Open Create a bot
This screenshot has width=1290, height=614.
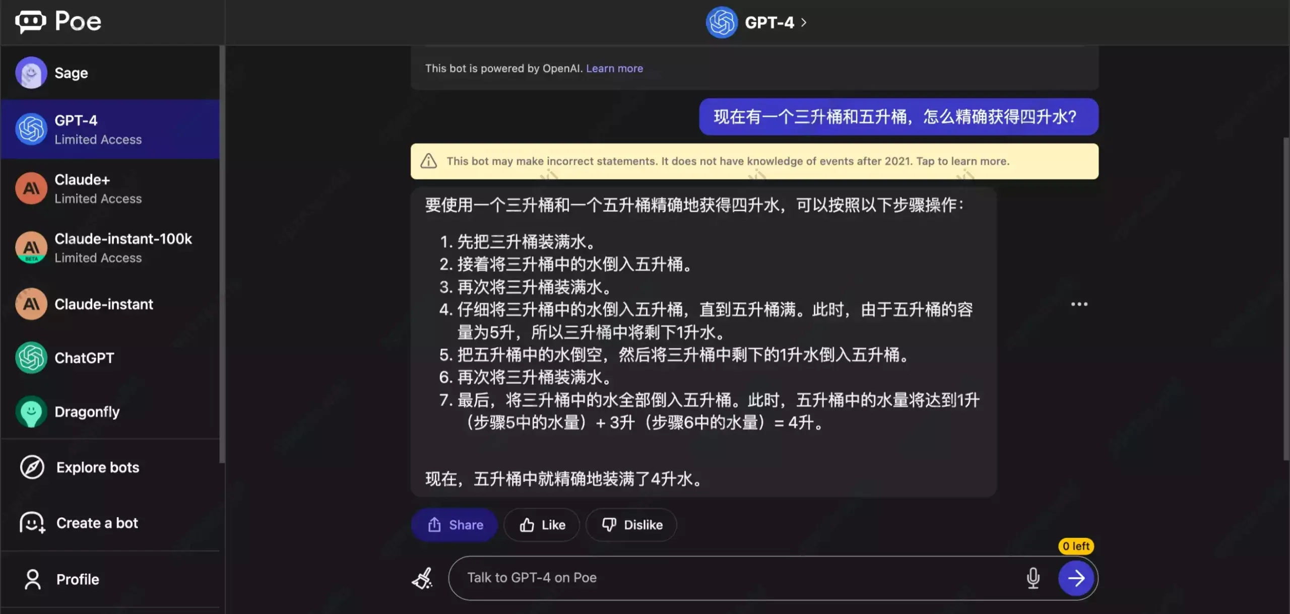pyautogui.click(x=110, y=523)
